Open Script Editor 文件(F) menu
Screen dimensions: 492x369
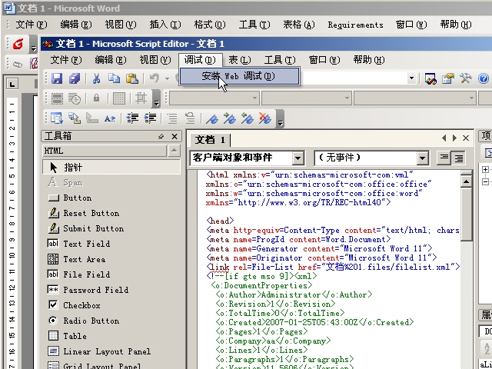click(66, 60)
